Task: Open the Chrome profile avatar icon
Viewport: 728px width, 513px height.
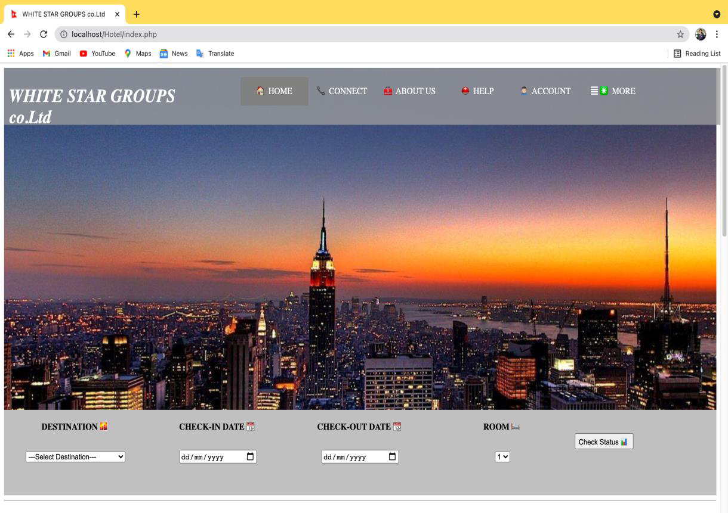Action: click(701, 34)
